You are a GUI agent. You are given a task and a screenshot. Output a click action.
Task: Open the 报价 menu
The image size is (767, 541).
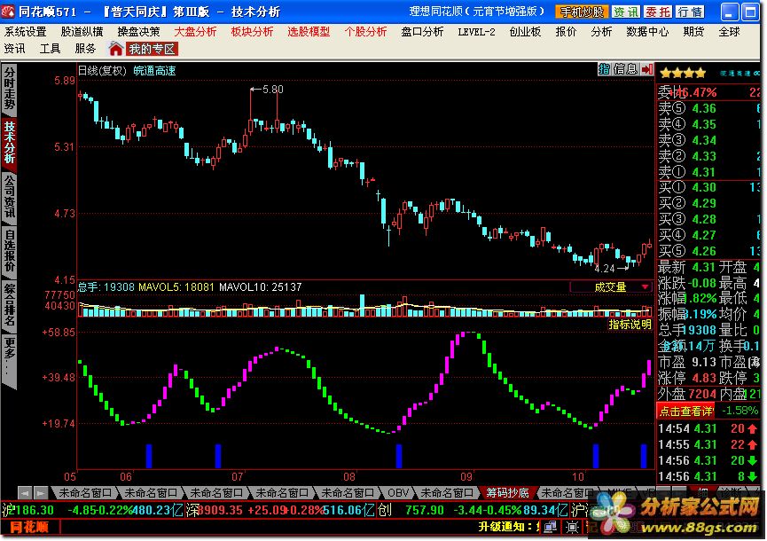coord(566,32)
